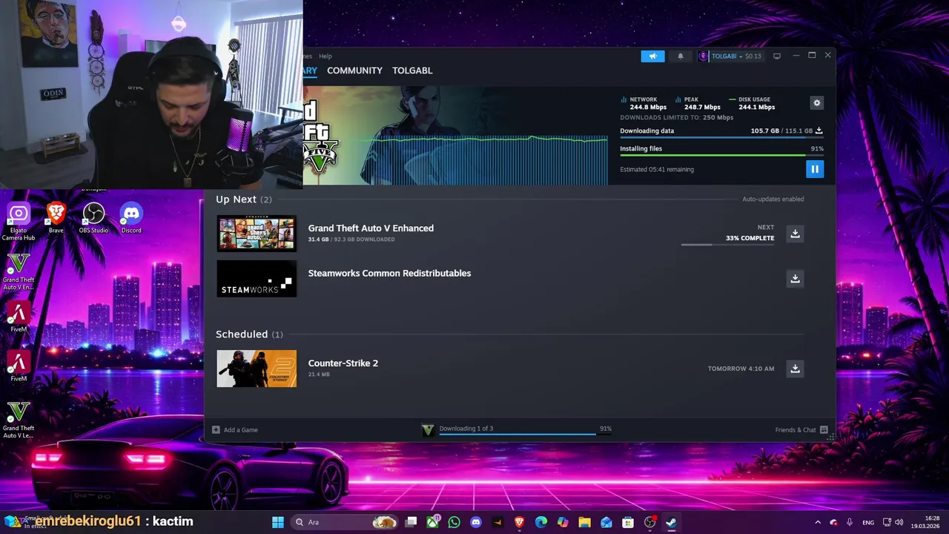Download Counter-Strike 2 update now
The image size is (949, 534).
point(795,369)
